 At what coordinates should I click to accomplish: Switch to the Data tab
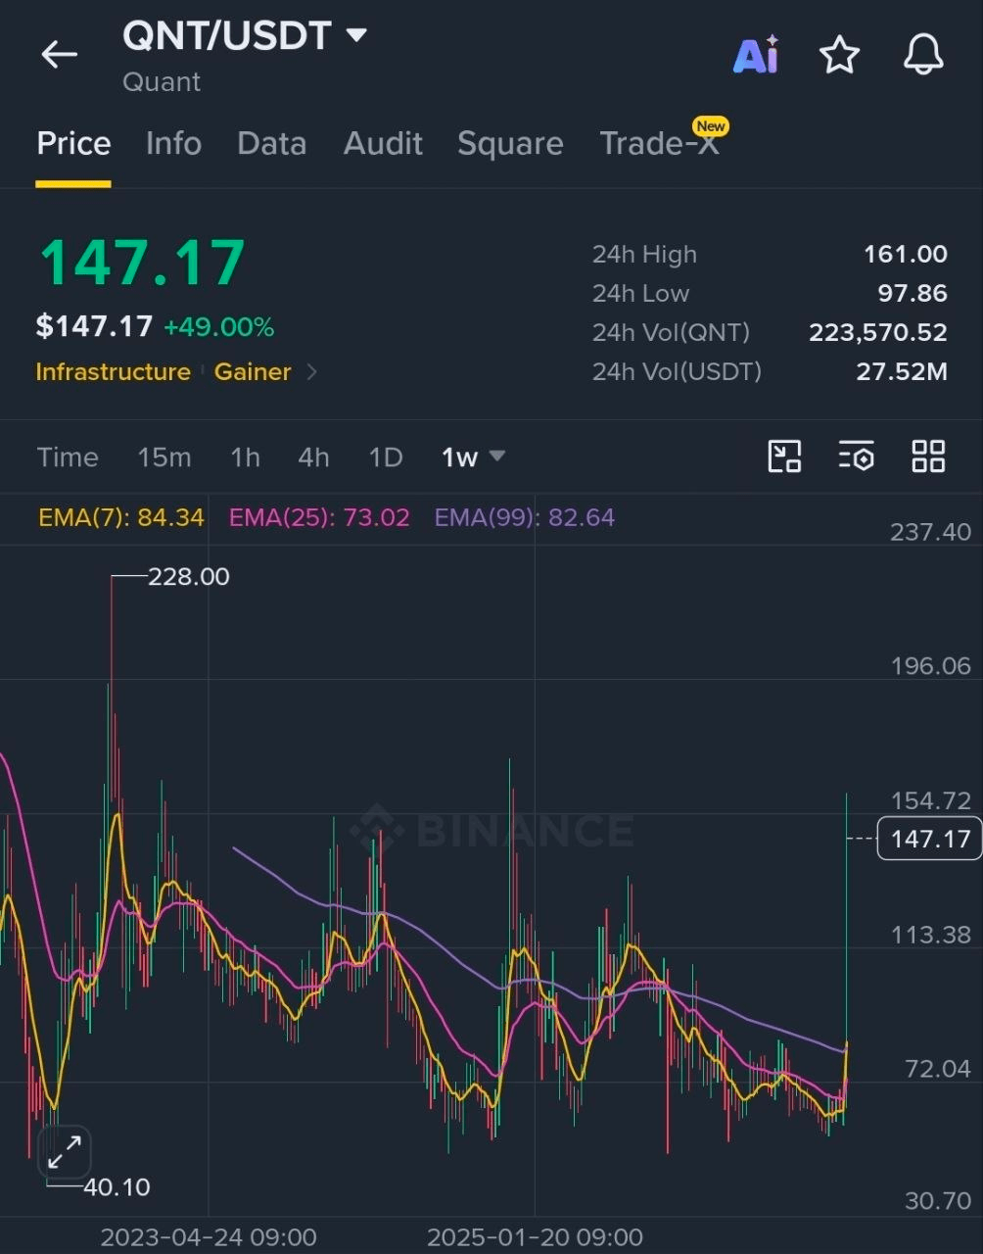[271, 144]
